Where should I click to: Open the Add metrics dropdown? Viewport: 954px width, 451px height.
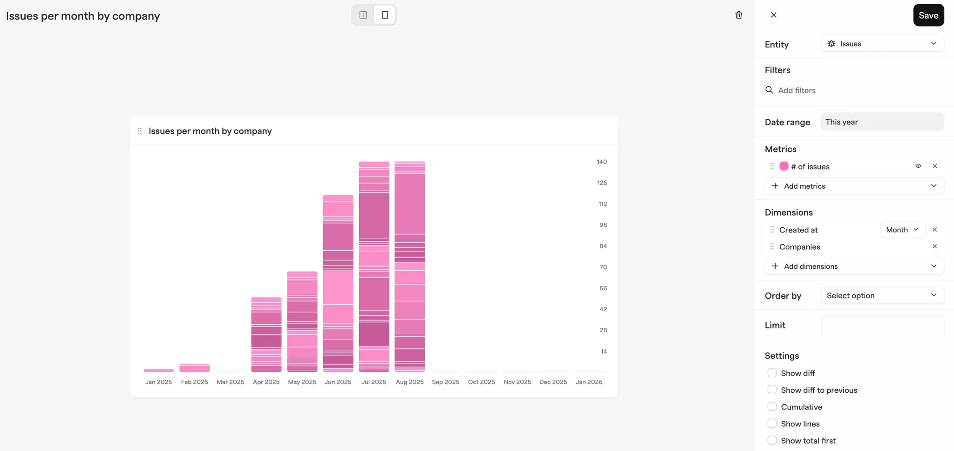click(854, 186)
